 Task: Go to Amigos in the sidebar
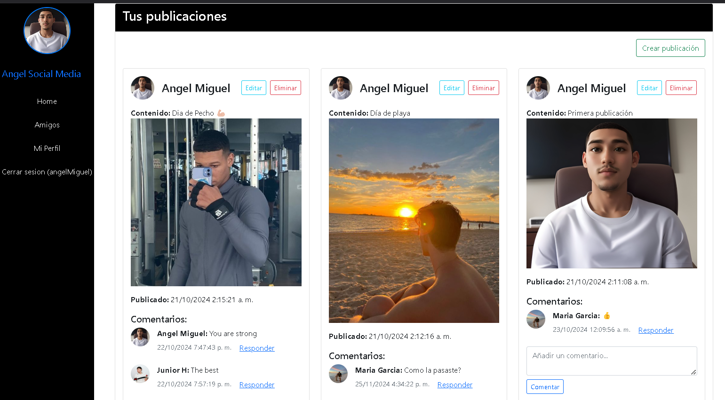47,125
